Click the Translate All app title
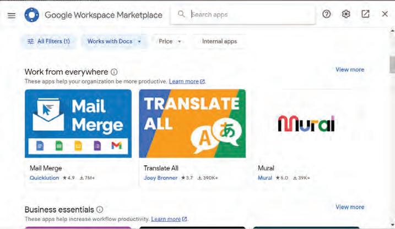The image size is (395, 229). tap(161, 168)
